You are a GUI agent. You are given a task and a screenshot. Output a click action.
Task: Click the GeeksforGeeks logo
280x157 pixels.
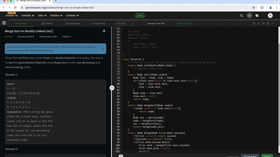pos(140,16)
